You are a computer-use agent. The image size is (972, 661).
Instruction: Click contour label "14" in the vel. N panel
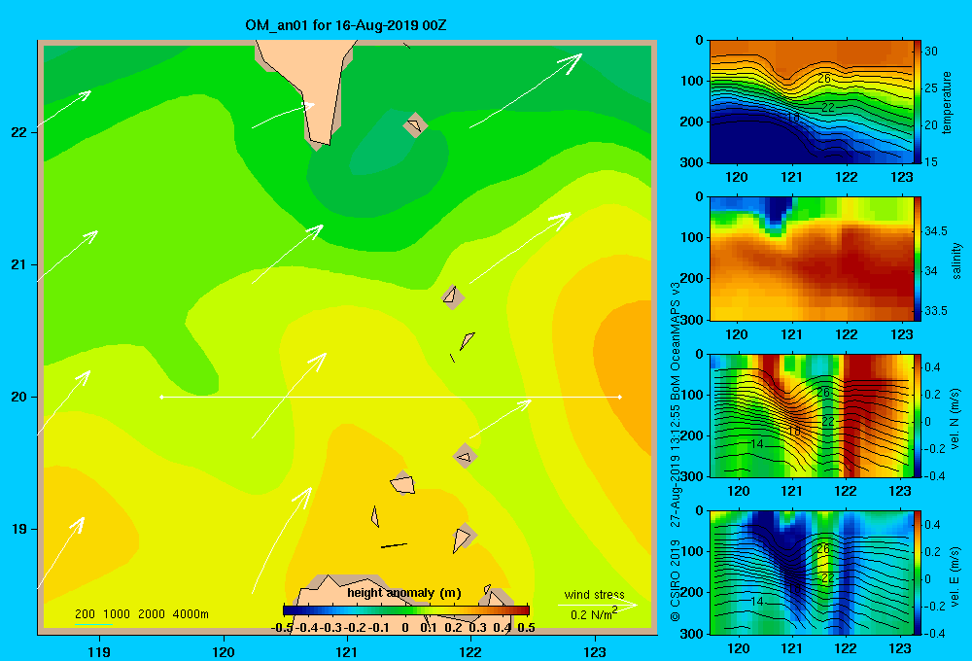click(x=757, y=444)
